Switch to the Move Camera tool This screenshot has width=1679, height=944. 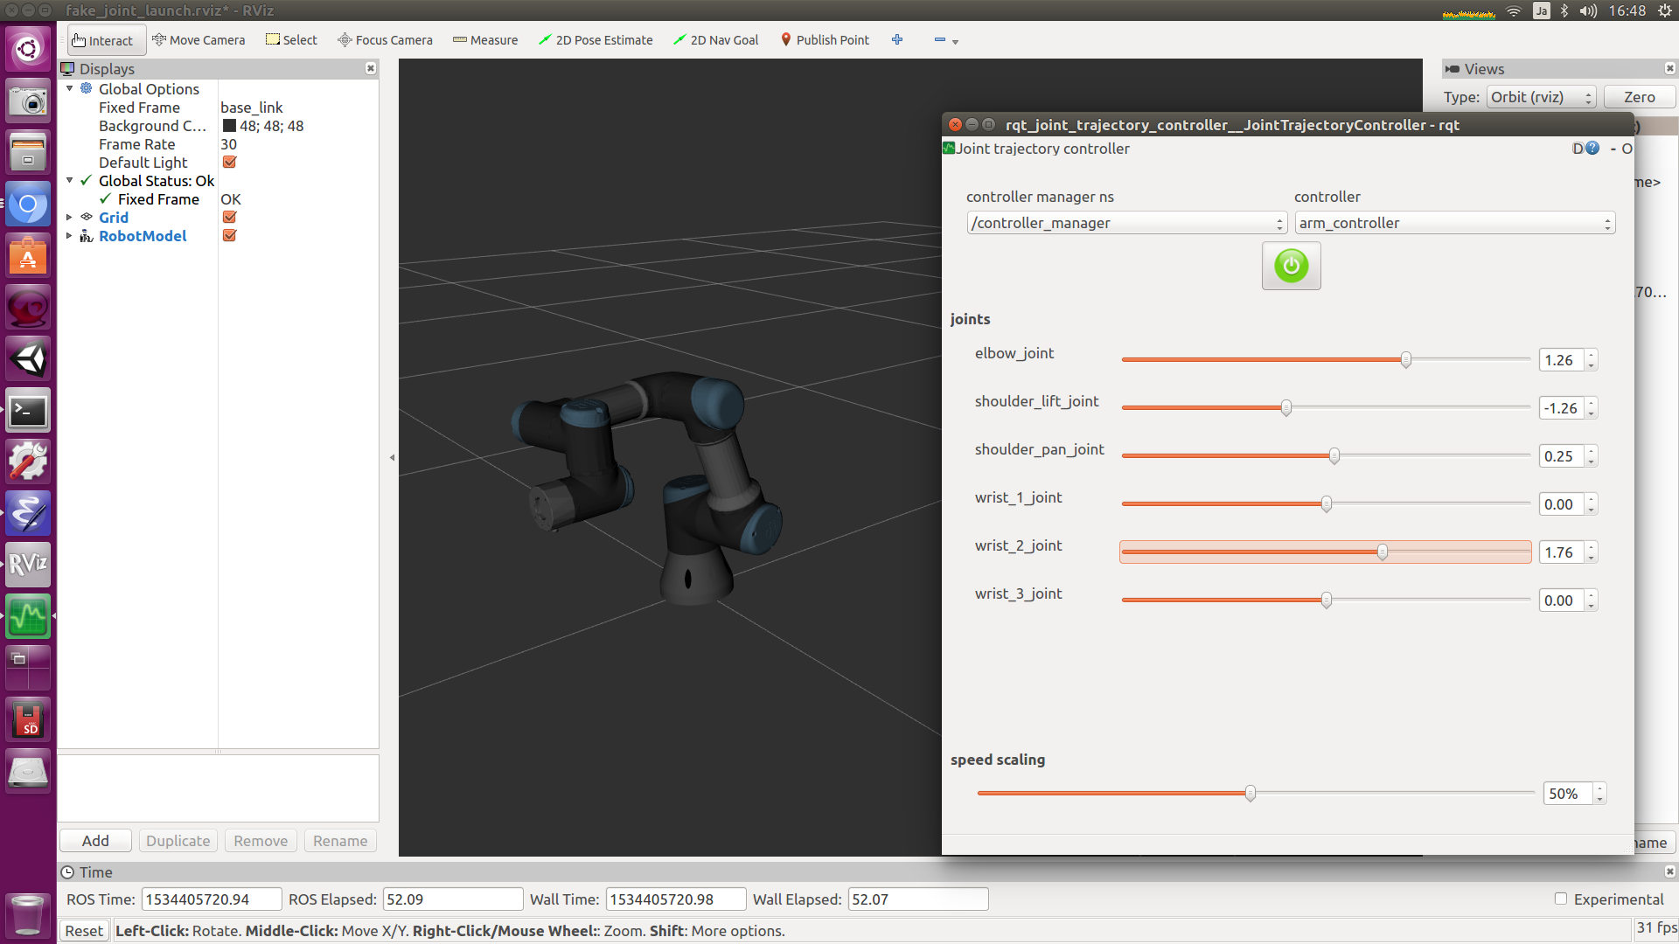point(199,40)
